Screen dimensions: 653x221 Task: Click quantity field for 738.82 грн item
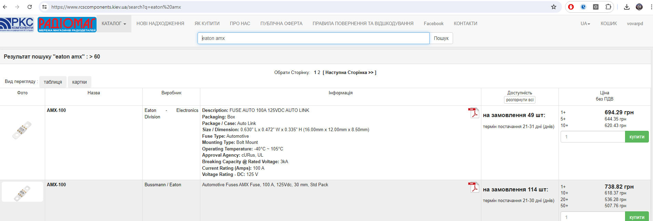click(x=593, y=217)
